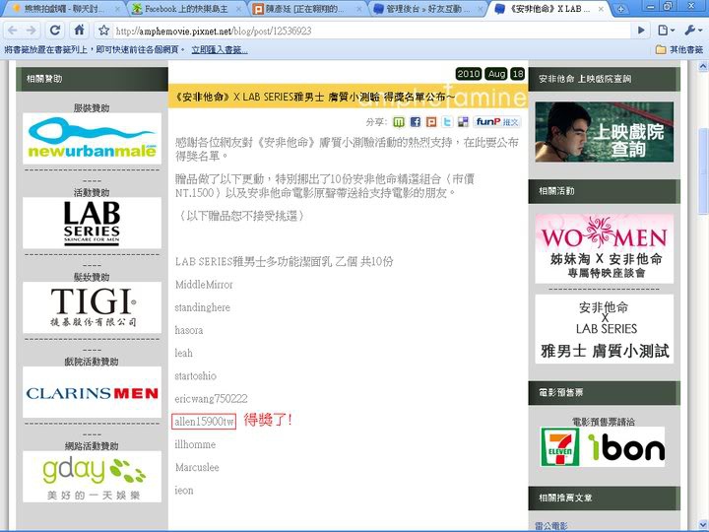Click the 相關推薦文章 sidebar header
This screenshot has width=709, height=532.
604,499
